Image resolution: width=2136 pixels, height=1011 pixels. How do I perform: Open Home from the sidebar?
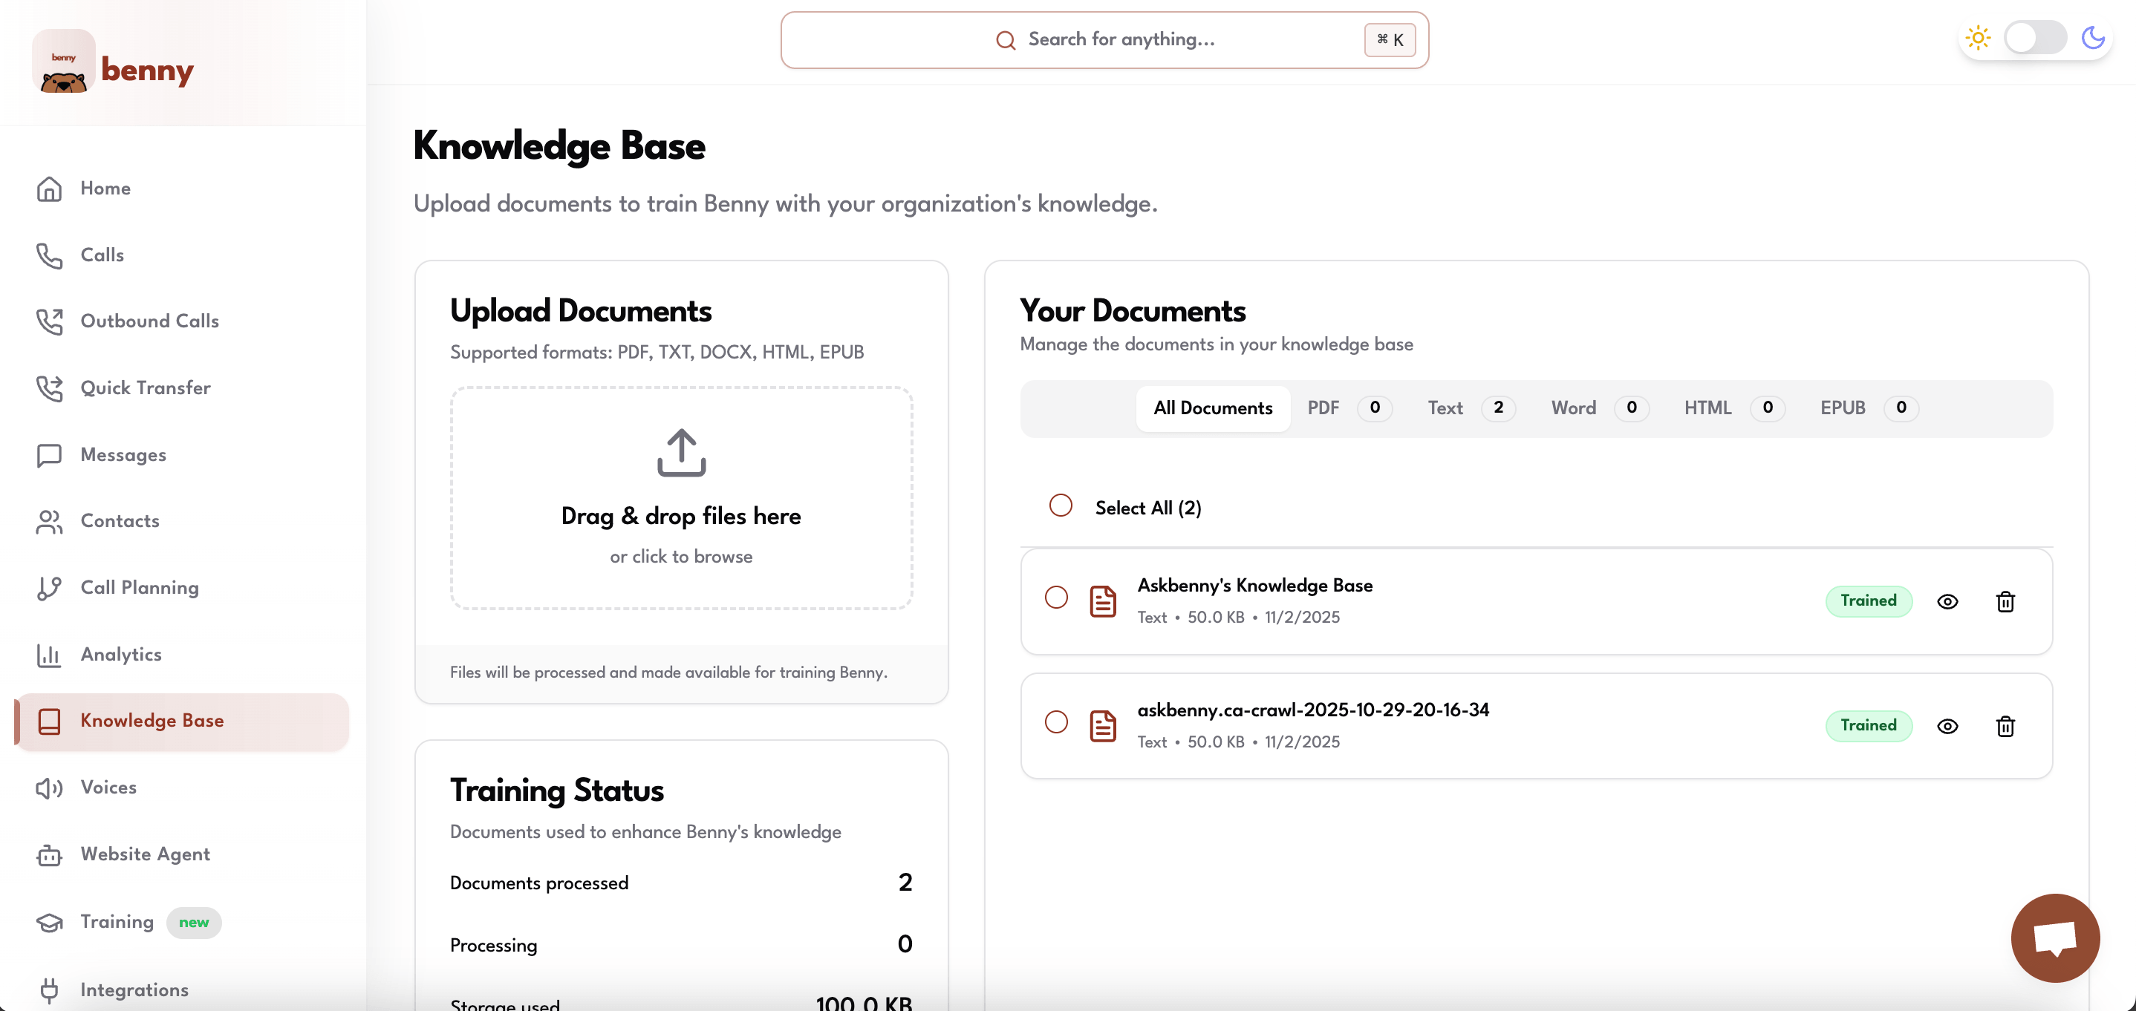pyautogui.click(x=105, y=188)
